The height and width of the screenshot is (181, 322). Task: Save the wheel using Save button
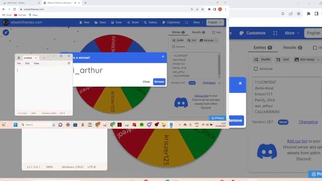pyautogui.click(x=116, y=22)
